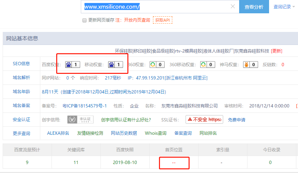Open the 域名解析 row label
This screenshot has height=173, width=298.
pos(21,78)
